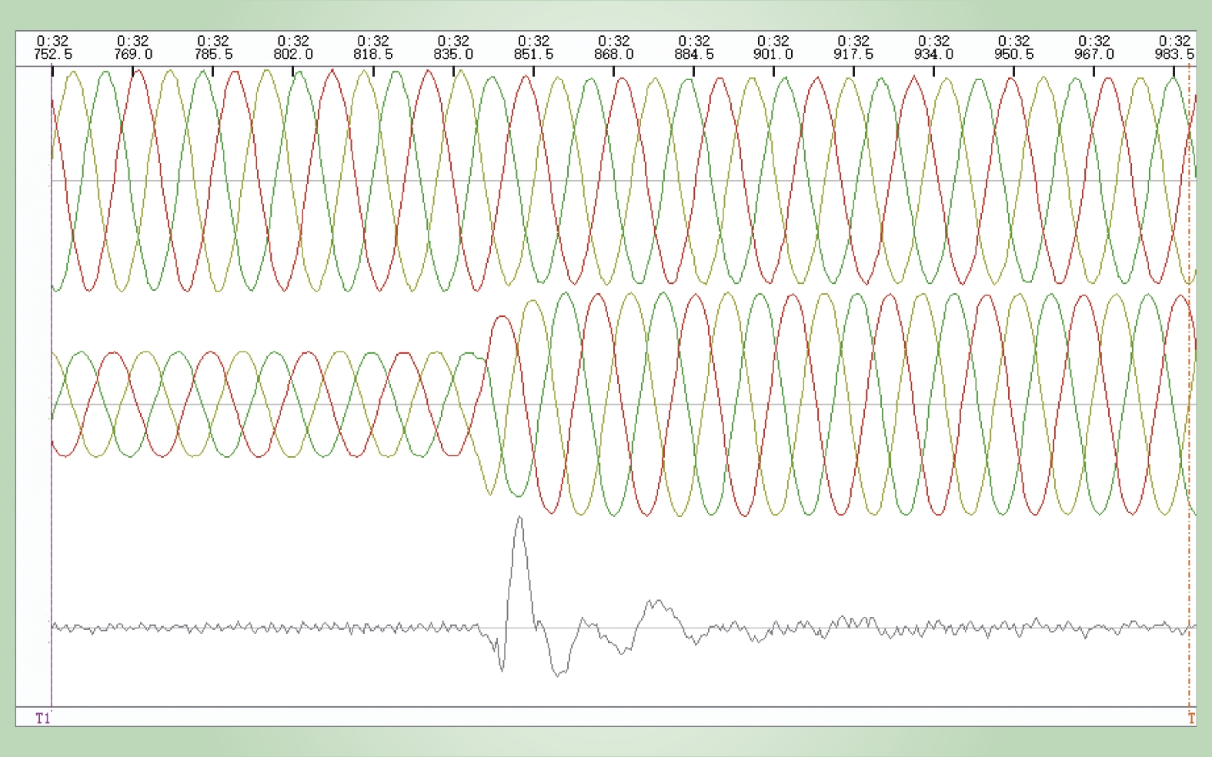
Task: Select the 0:32 983.5 time tick label
Action: pos(1174,48)
